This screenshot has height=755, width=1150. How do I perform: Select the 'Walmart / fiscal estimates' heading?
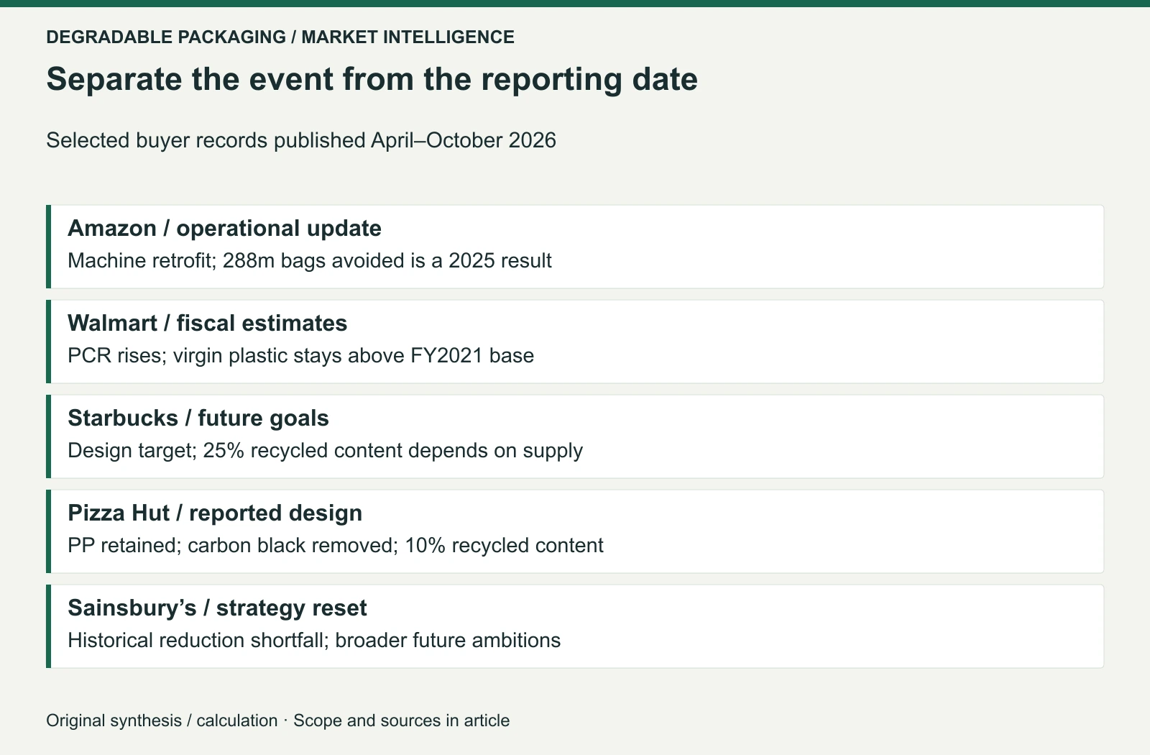208,323
